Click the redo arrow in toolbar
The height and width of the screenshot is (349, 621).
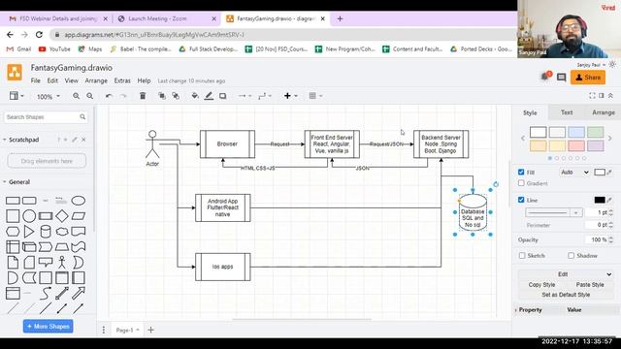[123, 96]
